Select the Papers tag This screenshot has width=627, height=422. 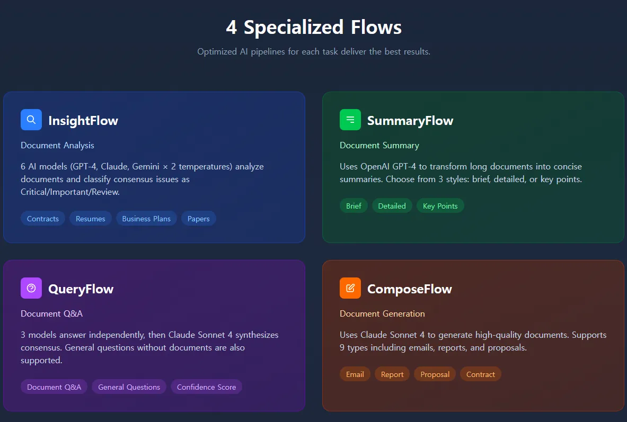pos(198,219)
